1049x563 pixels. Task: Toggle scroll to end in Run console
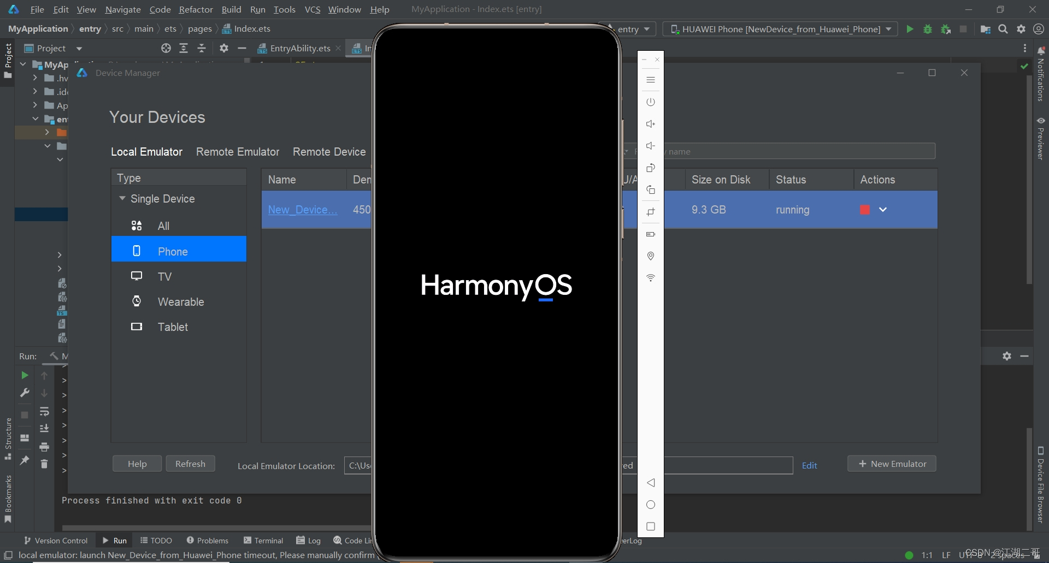44,428
